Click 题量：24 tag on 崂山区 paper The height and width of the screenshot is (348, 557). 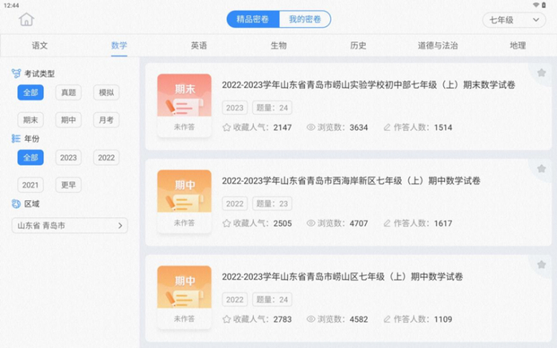(x=272, y=300)
